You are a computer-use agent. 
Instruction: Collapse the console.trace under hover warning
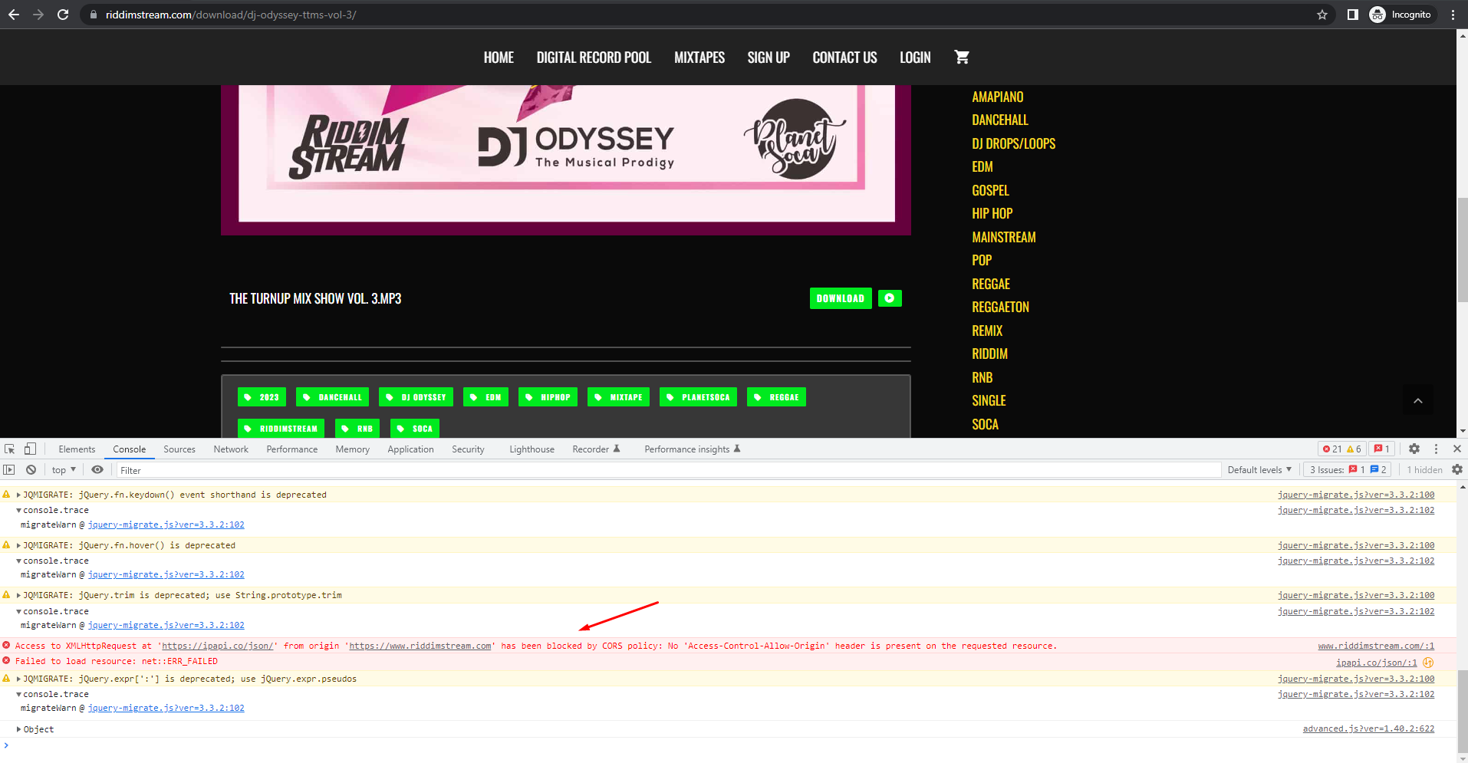(x=18, y=561)
